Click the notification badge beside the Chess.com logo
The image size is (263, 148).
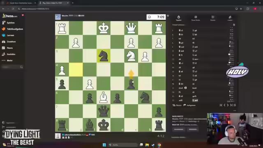(x=23, y=15)
